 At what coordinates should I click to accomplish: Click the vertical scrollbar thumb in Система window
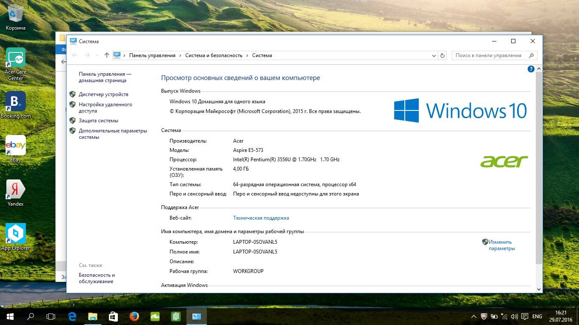point(539,168)
